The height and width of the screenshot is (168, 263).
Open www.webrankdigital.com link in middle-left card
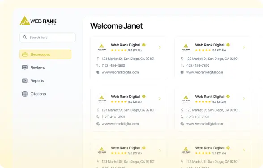tap(120, 124)
